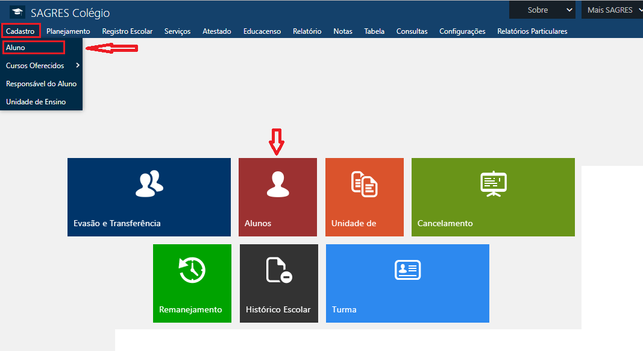Select the Cancelamento presentation board icon
The width and height of the screenshot is (643, 351).
[493, 184]
